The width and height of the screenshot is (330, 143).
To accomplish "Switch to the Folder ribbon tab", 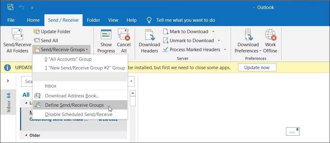I will pos(93,20).
